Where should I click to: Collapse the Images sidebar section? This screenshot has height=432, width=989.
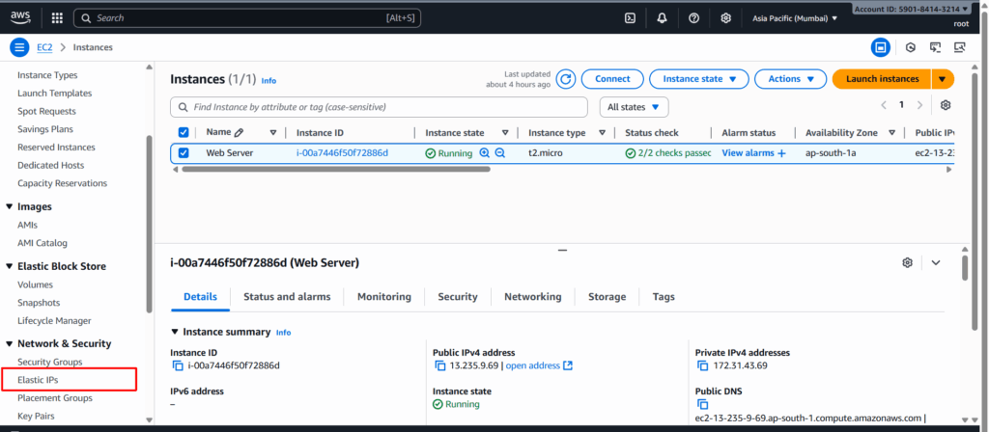10,206
